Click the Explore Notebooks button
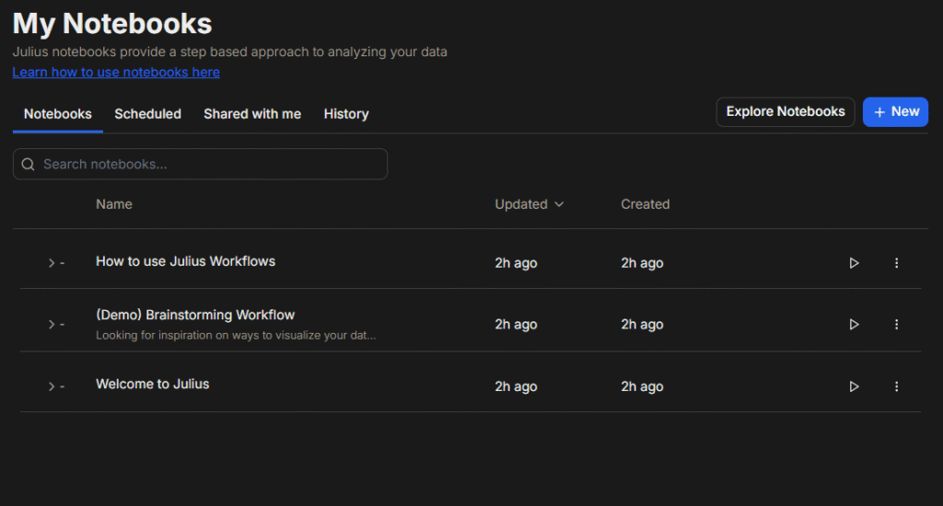943x506 pixels. point(785,111)
